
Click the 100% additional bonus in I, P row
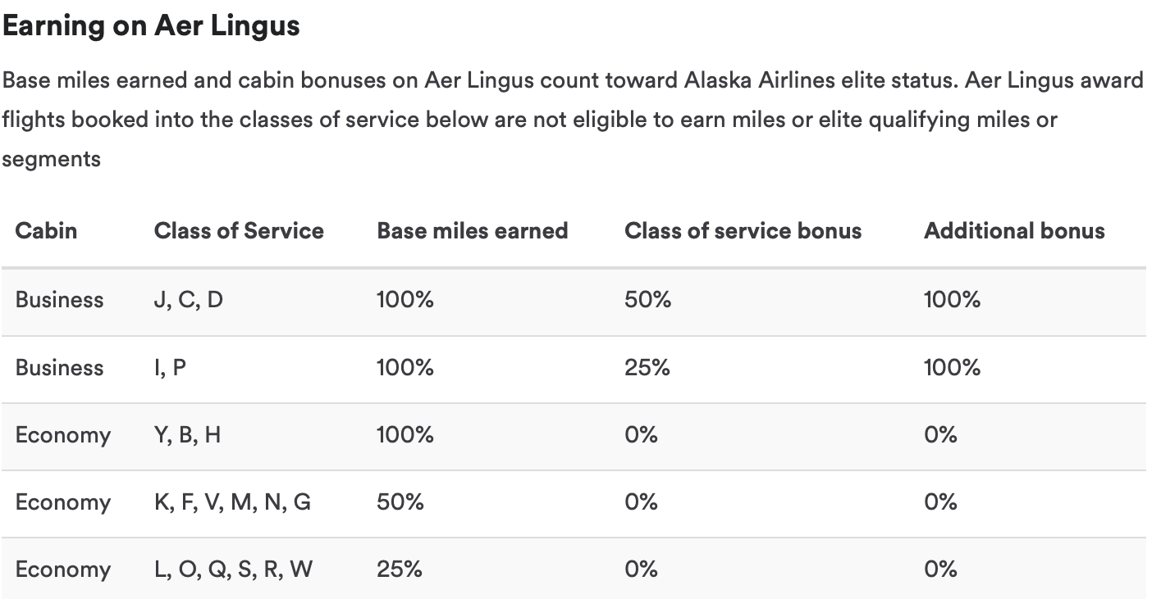(x=952, y=367)
